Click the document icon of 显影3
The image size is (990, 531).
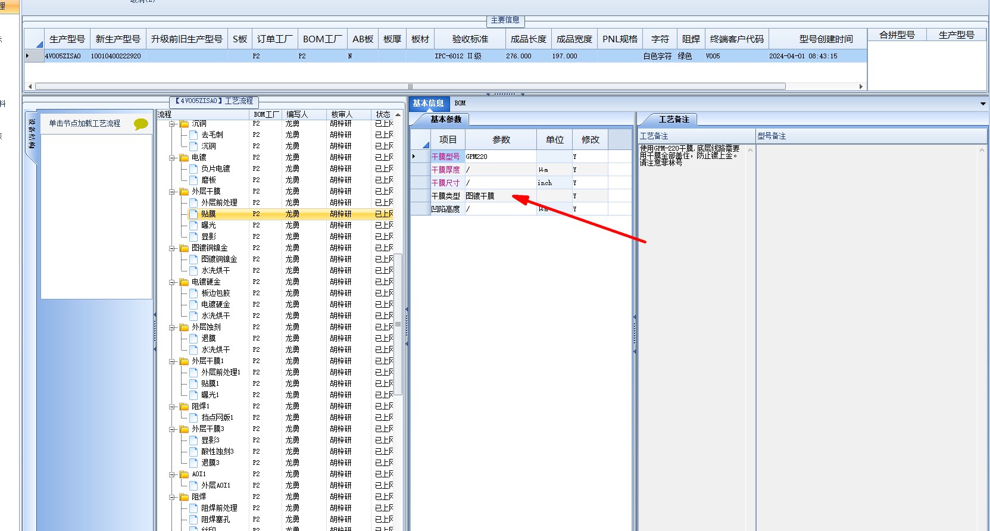pos(193,441)
